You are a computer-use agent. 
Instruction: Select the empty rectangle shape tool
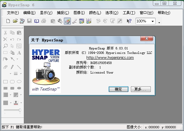pyautogui.click(x=5, y=82)
